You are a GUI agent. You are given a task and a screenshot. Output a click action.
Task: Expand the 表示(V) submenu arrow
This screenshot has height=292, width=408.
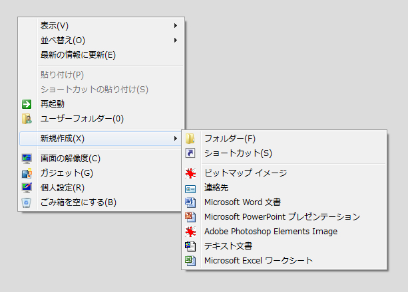coord(176,25)
